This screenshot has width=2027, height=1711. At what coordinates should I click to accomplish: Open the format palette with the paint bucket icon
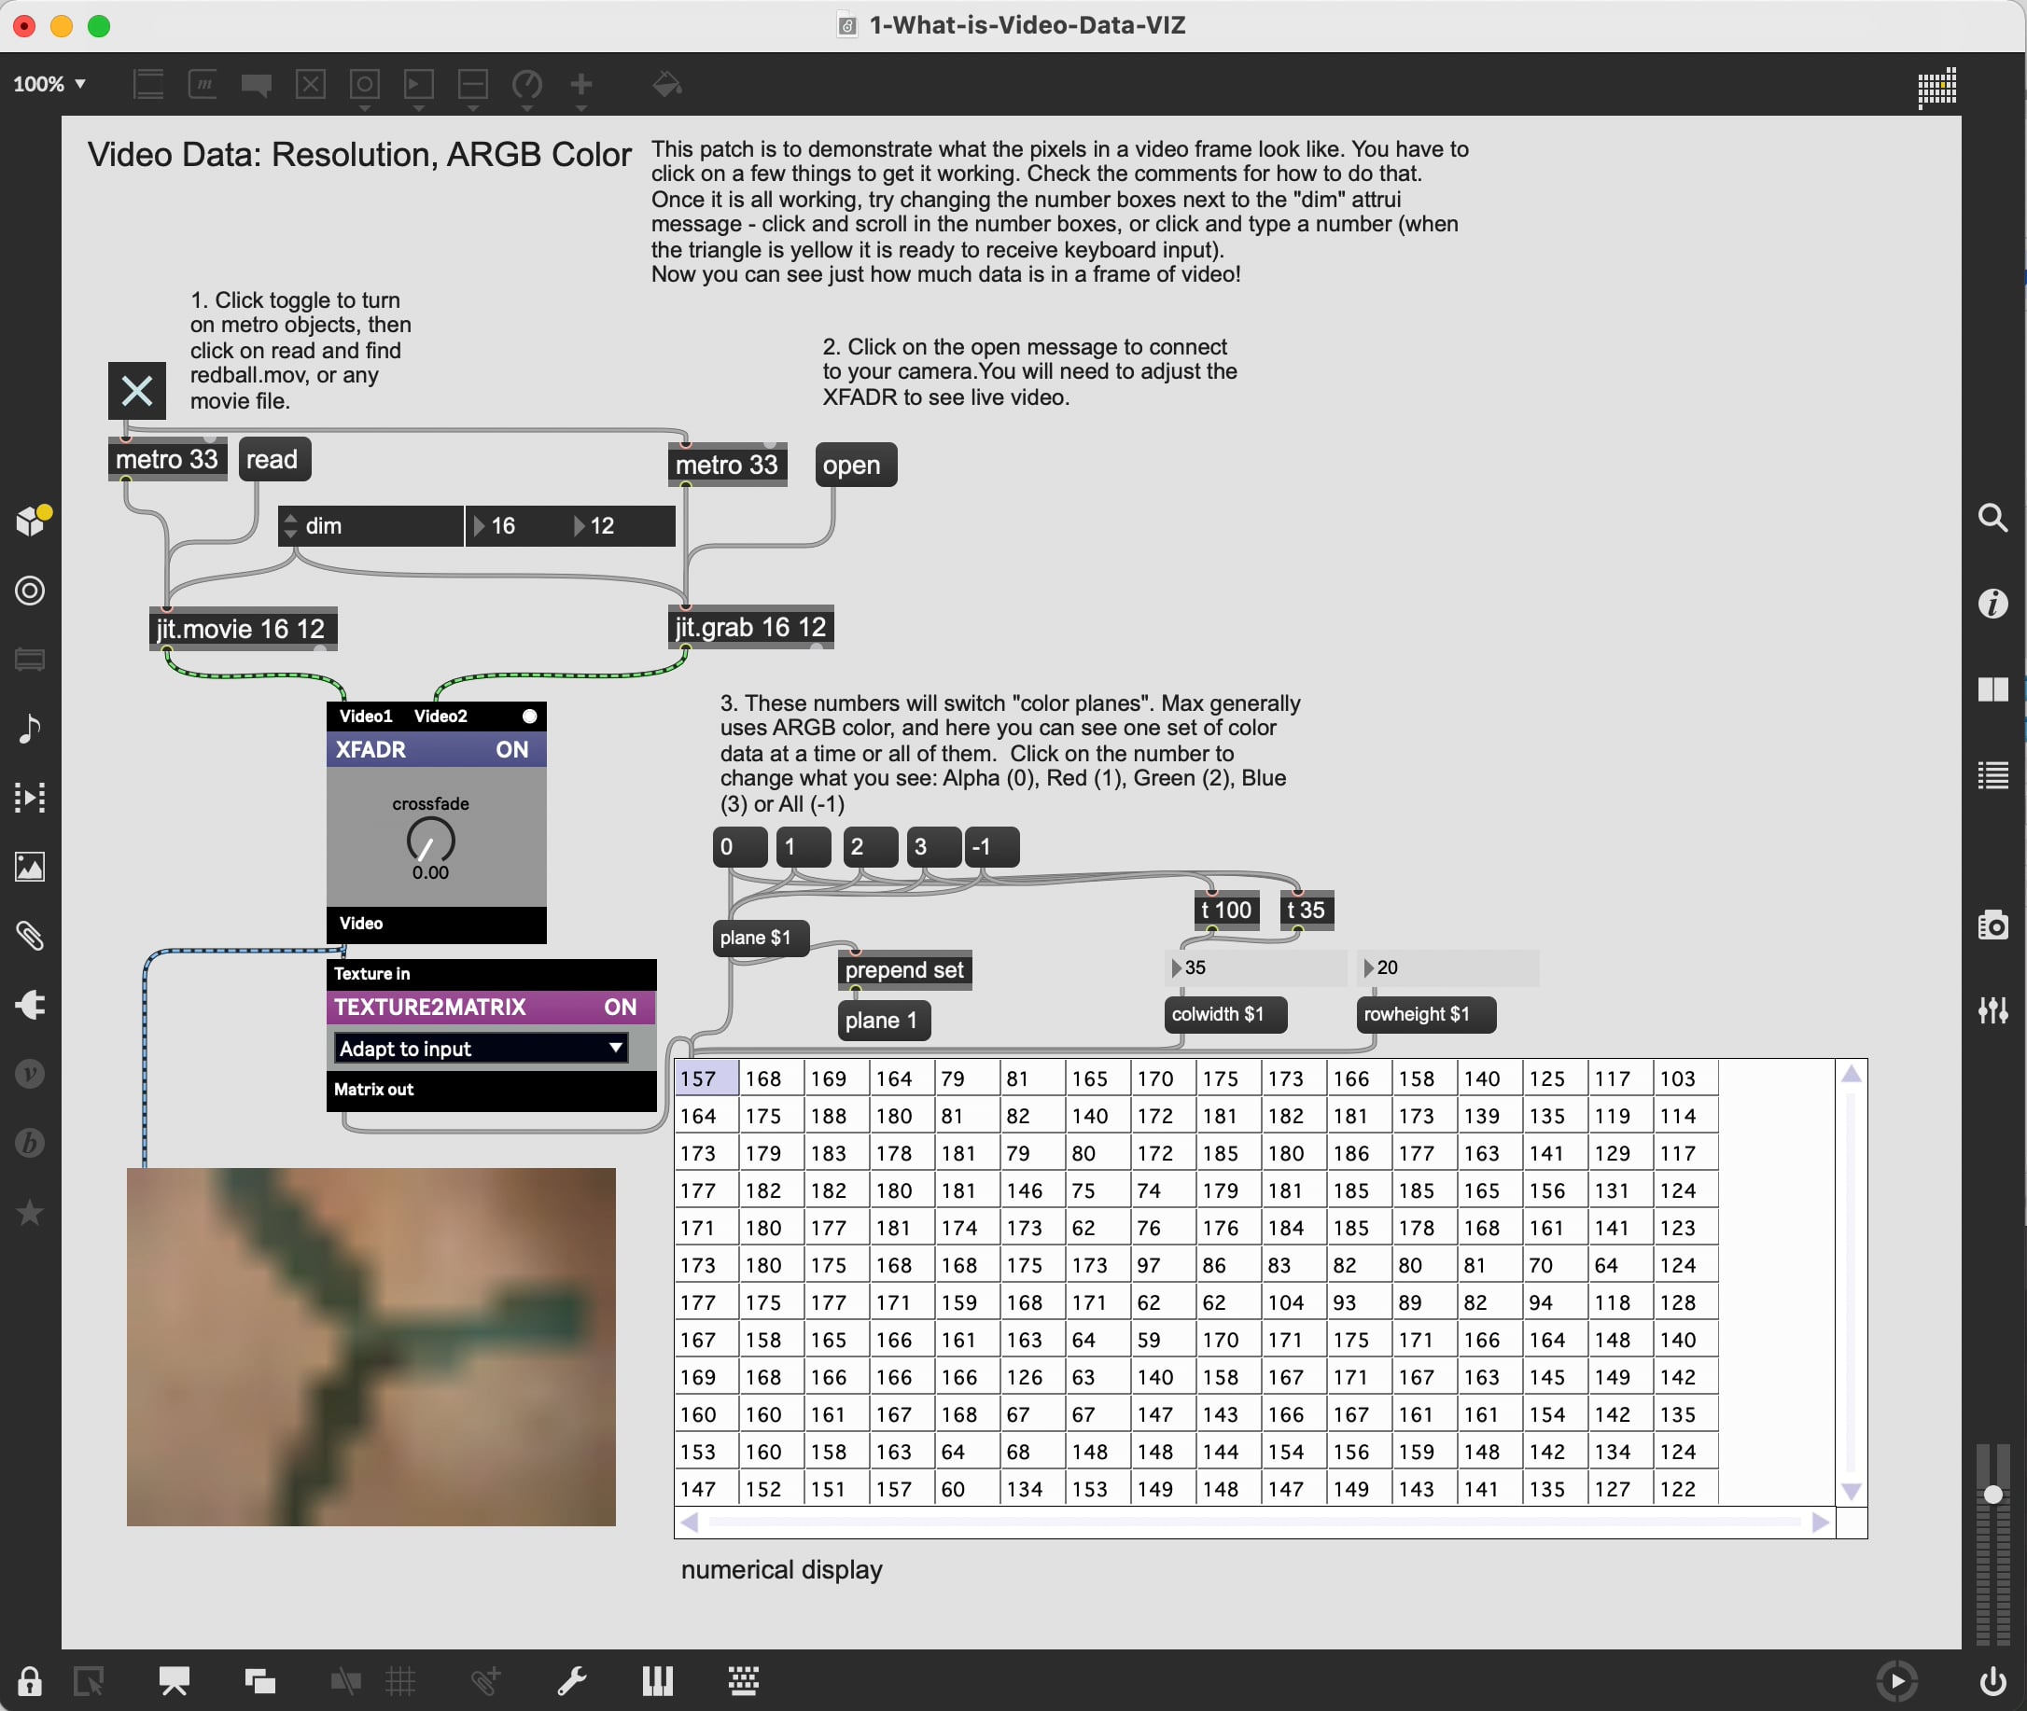click(667, 85)
